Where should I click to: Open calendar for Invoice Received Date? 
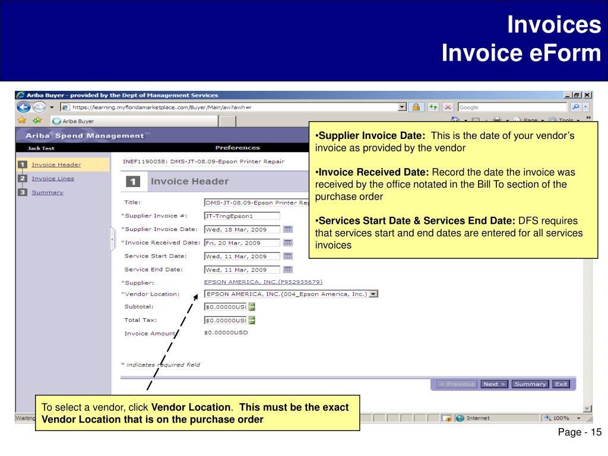288,243
